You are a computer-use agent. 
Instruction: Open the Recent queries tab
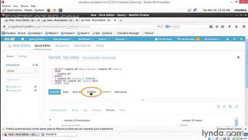(x=58, y=110)
